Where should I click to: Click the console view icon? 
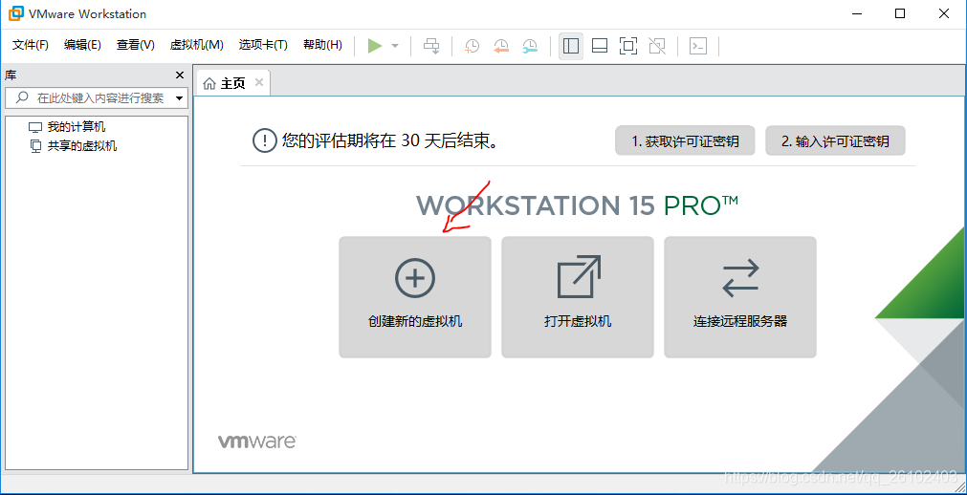pyautogui.click(x=698, y=46)
